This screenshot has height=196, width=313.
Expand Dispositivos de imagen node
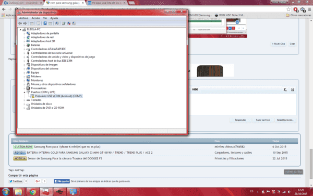click(x=25, y=65)
